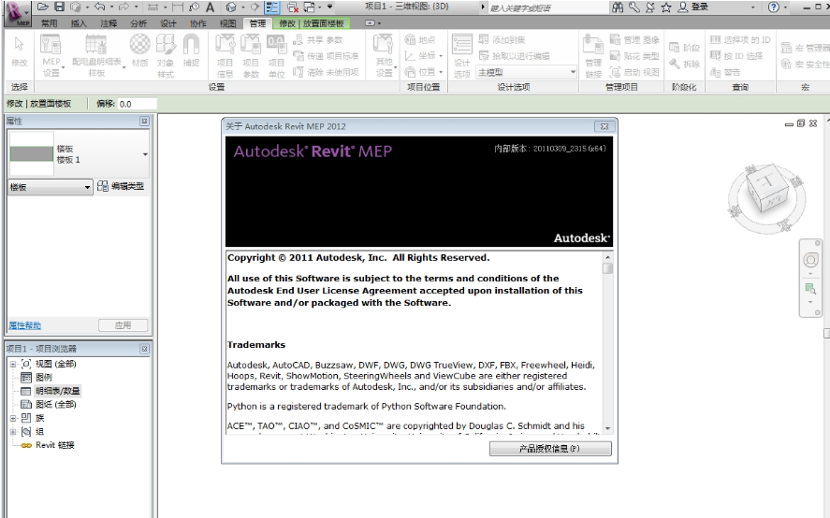The image size is (830, 518).
Task: Click the 拆除 demolish hammer button
Action: (684, 64)
